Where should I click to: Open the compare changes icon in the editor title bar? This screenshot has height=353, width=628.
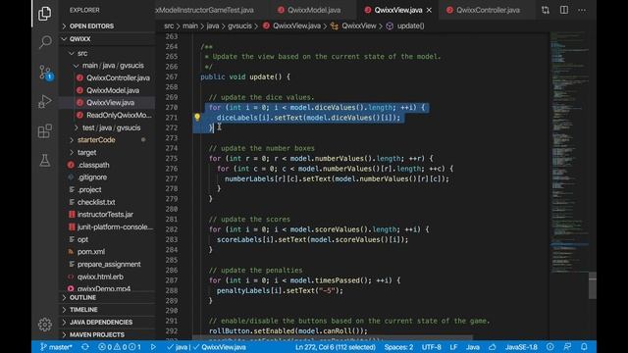click(x=546, y=10)
